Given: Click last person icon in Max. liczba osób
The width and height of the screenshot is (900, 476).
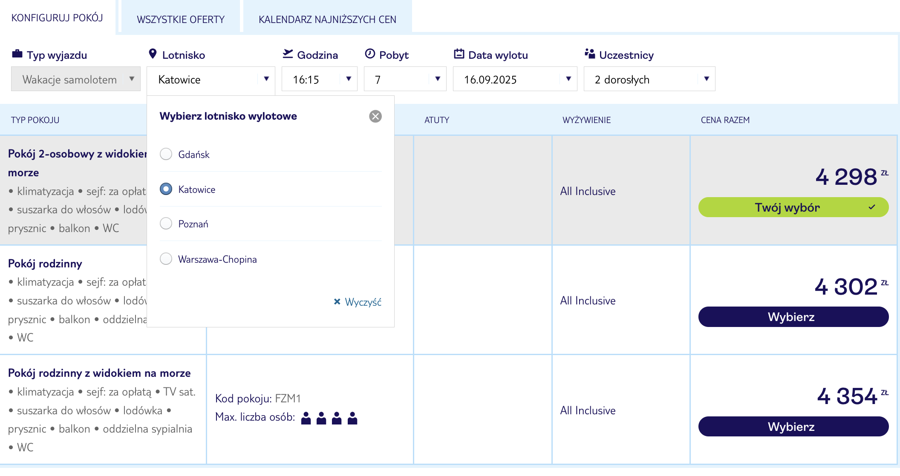Looking at the screenshot, I should click(352, 418).
